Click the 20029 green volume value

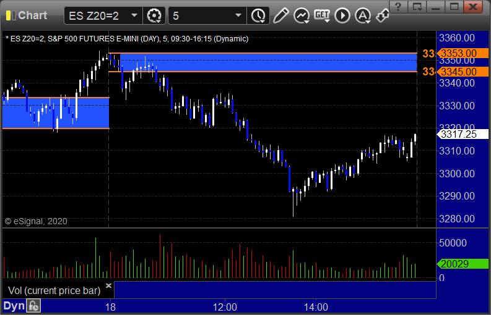pos(462,264)
